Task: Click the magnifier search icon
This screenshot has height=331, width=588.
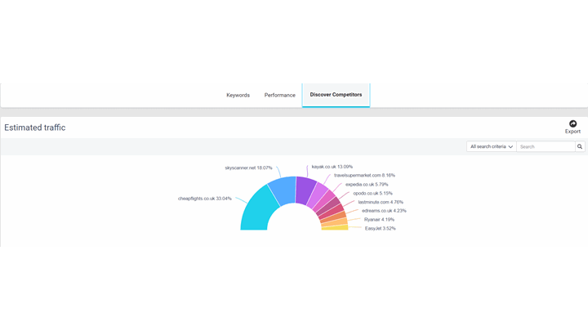Action: pyautogui.click(x=580, y=147)
